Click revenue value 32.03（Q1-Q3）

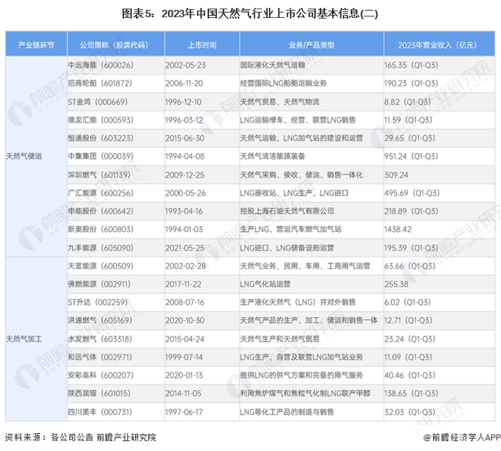(x=410, y=412)
